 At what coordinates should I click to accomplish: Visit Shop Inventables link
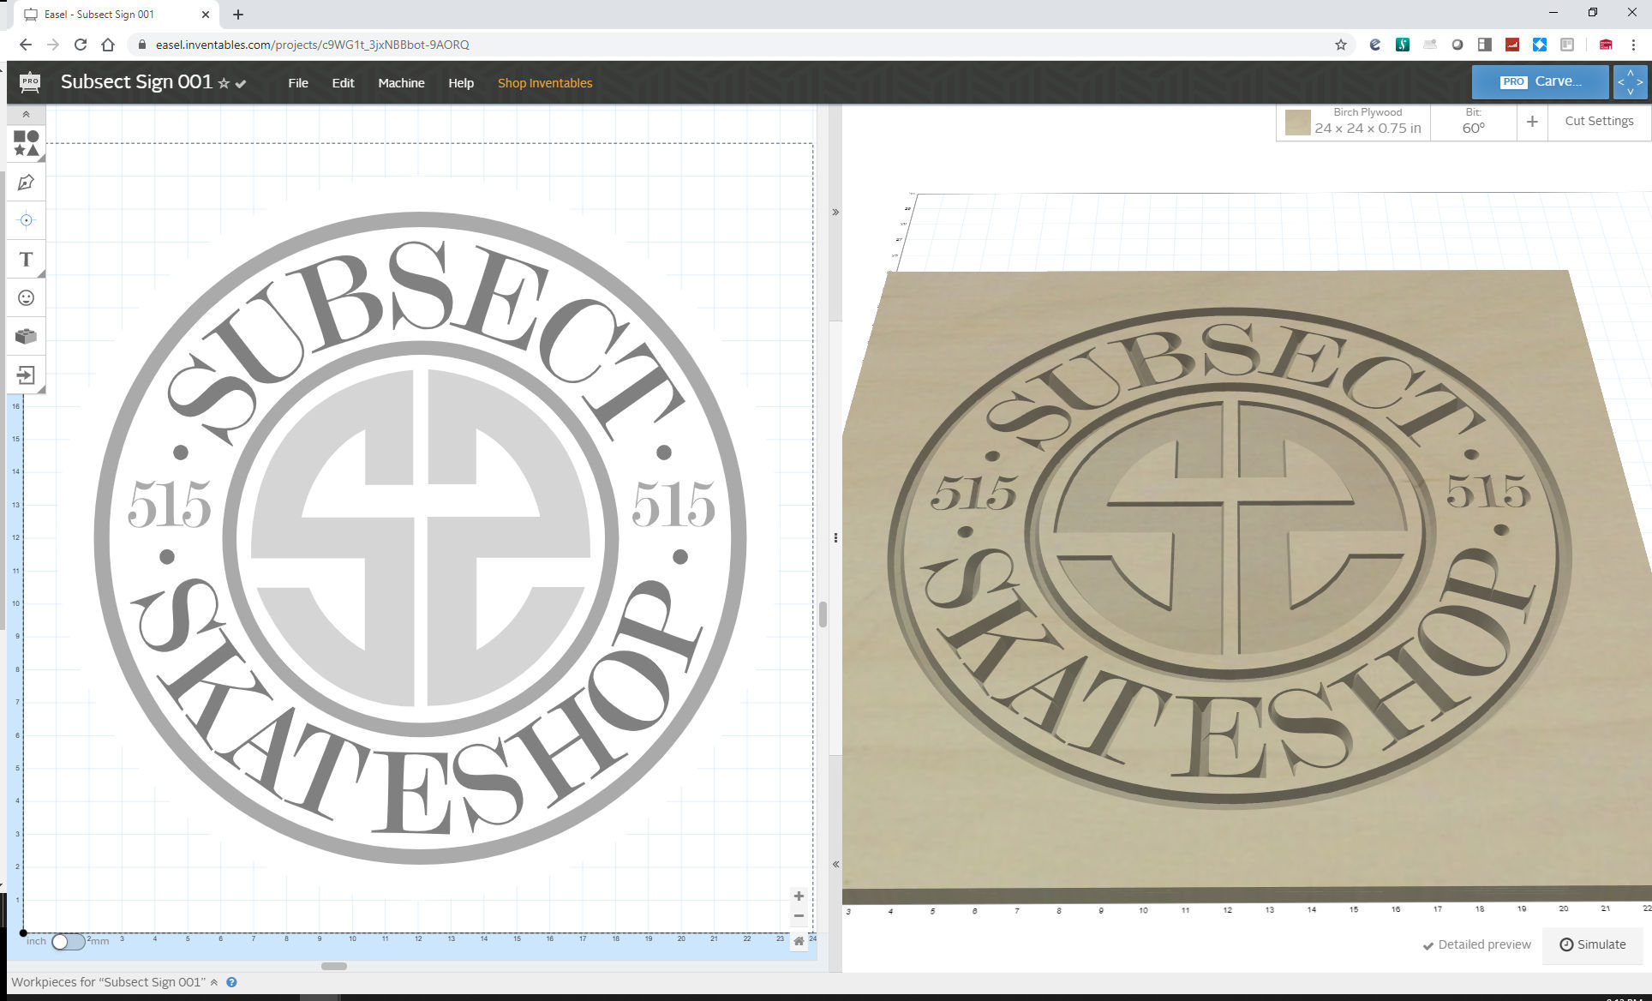pos(545,83)
